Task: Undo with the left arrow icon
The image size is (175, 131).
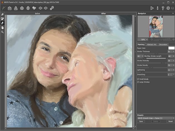Action: coord(41,8)
